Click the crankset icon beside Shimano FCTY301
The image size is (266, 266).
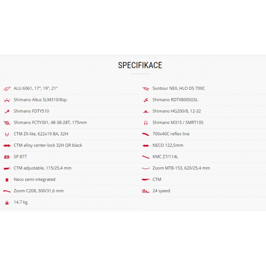pos(7,123)
